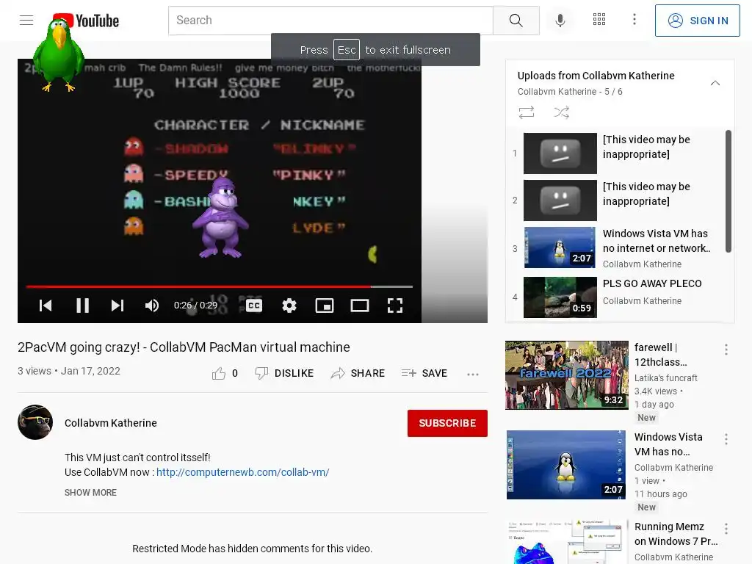Toggle fullscreen mode
Image resolution: width=752 pixels, height=564 pixels.
tap(394, 305)
